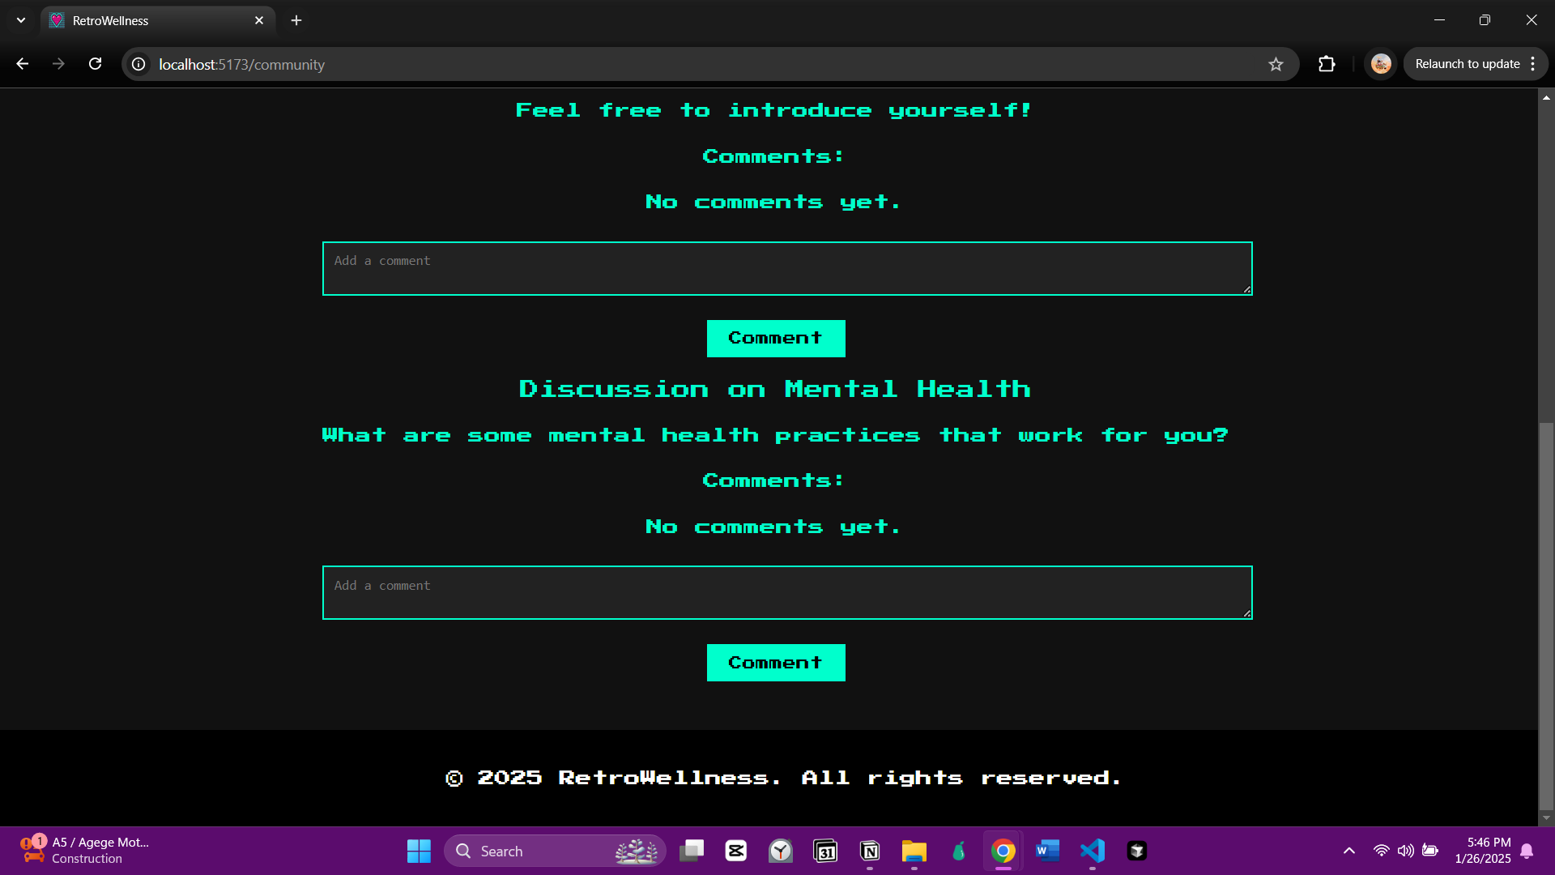Click the page vertical scrollbar thumb
Screen dimensions: 1555x875
[1546, 616]
